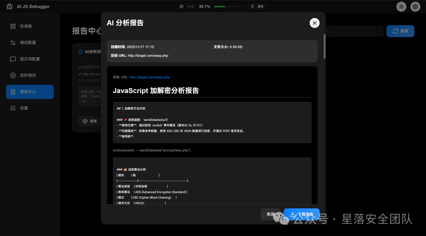Close the AI 分析报告 dialog with X
Image resolution: width=426 pixels, height=236 pixels.
click(x=315, y=23)
